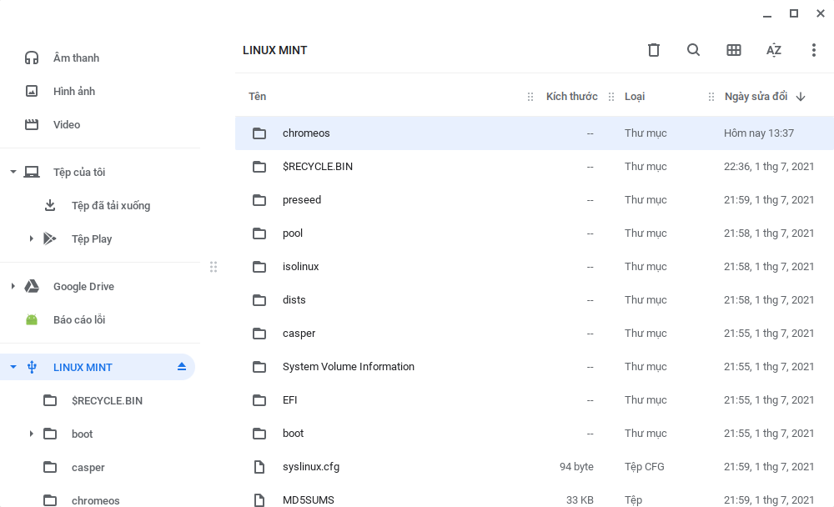Screen dimensions: 834x507
Task: Click Tệp của tôi label
Action: coord(79,173)
